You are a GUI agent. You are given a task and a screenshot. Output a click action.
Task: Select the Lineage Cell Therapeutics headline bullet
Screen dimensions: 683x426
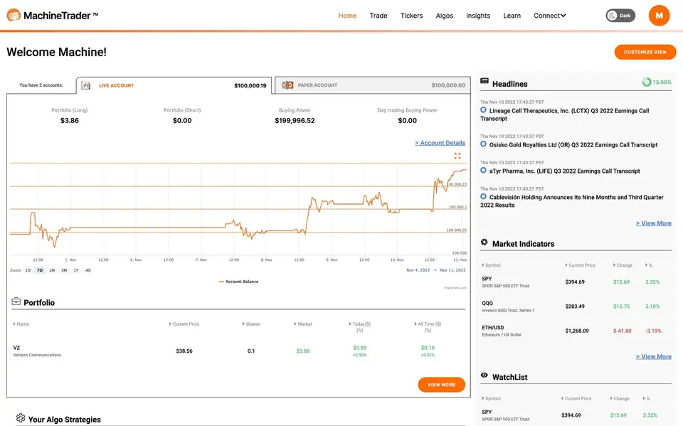484,110
